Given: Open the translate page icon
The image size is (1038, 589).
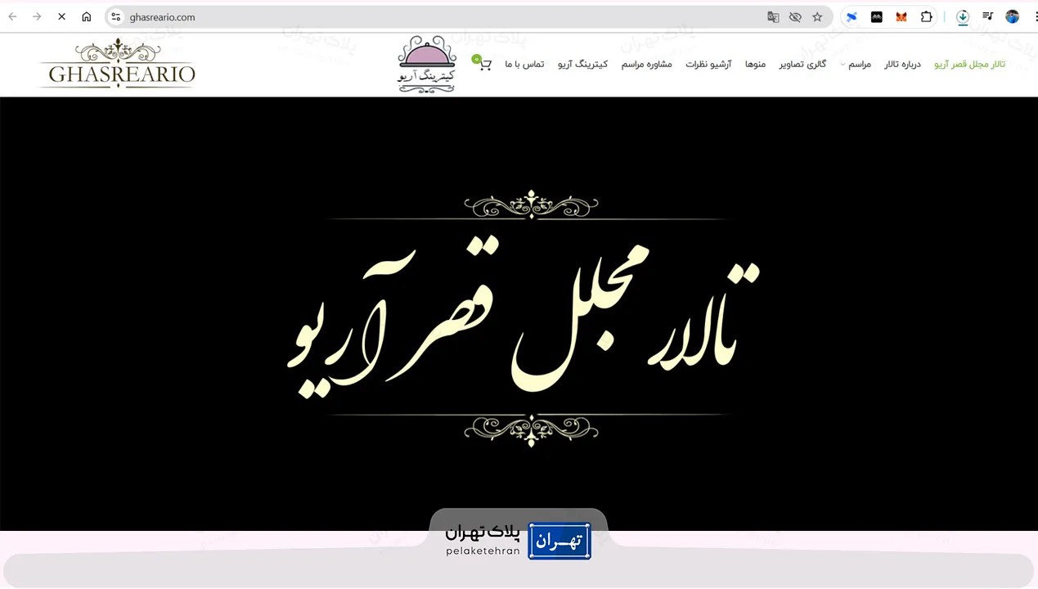Looking at the screenshot, I should [x=773, y=16].
